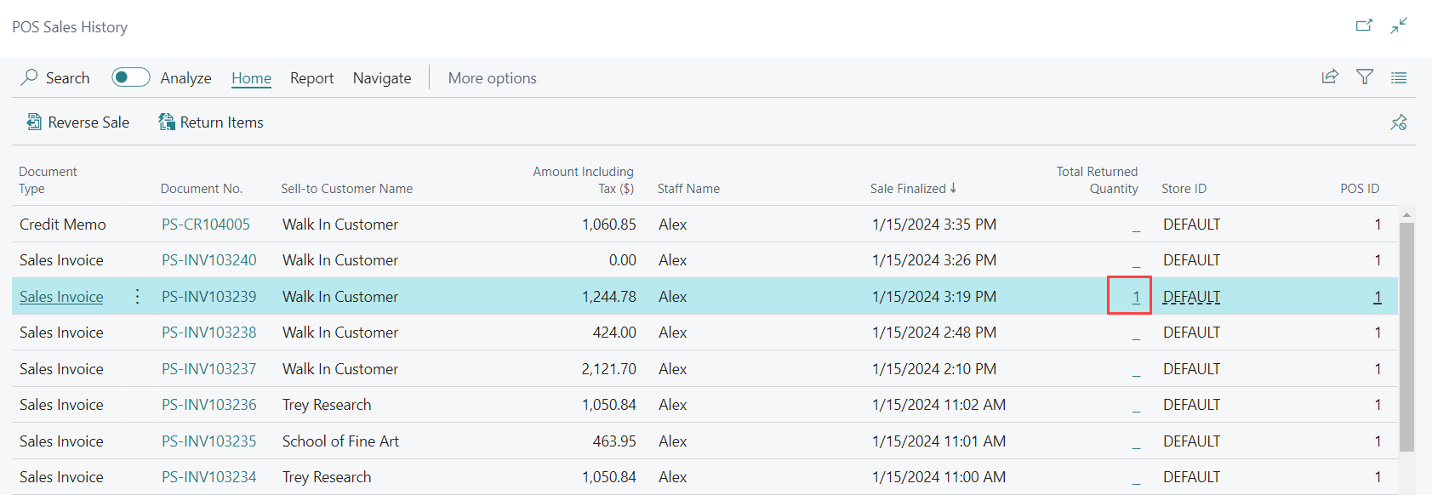This screenshot has height=495, width=1432.
Task: Open row options for PS-INV103239
Action: pos(137,297)
